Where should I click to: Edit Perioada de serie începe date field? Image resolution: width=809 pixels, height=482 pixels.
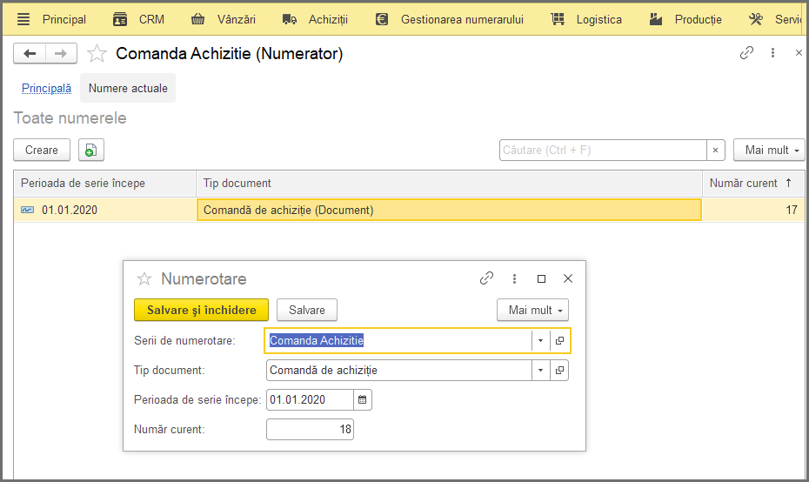pos(310,400)
